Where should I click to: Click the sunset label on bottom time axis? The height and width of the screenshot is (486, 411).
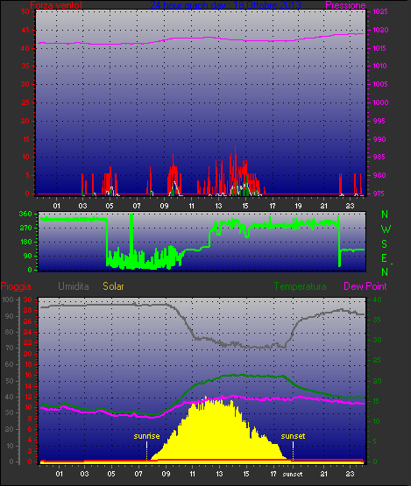coord(293,474)
